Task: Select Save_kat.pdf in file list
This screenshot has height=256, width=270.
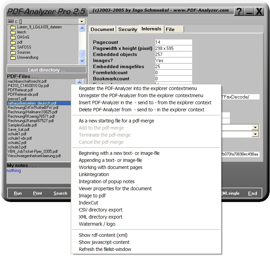Action: coord(19,130)
